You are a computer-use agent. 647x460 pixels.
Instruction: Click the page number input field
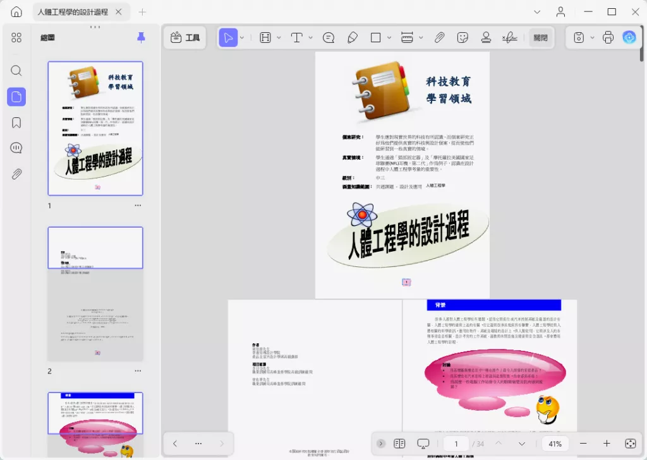[x=456, y=444]
